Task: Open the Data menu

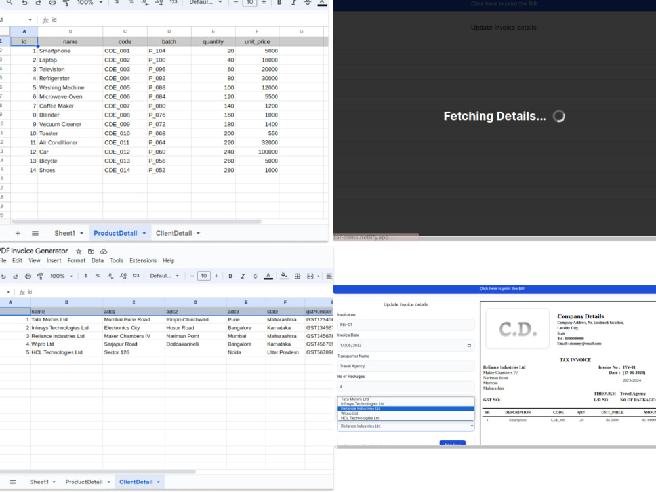Action: (98, 260)
